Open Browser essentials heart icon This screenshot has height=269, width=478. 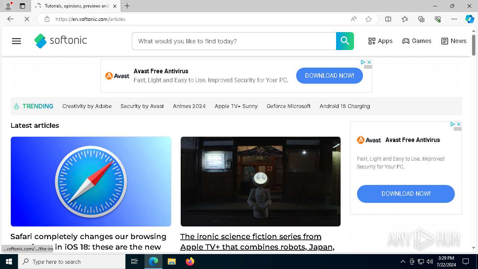[438, 19]
